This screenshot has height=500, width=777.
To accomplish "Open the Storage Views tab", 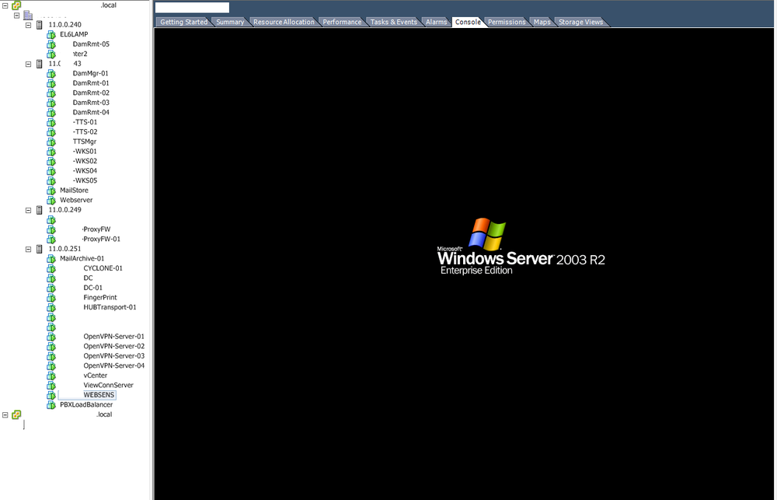I will coord(580,22).
